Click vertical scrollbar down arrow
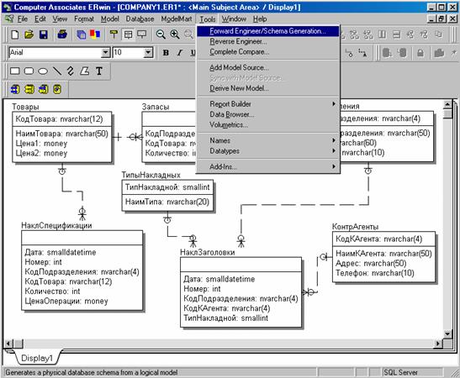The image size is (460, 378). click(x=447, y=333)
